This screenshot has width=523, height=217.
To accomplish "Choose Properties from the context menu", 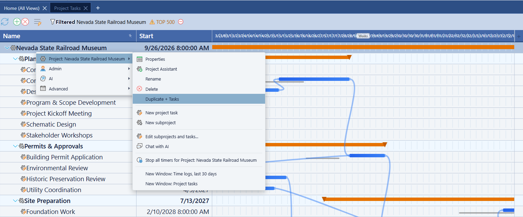I will tap(199, 59).
